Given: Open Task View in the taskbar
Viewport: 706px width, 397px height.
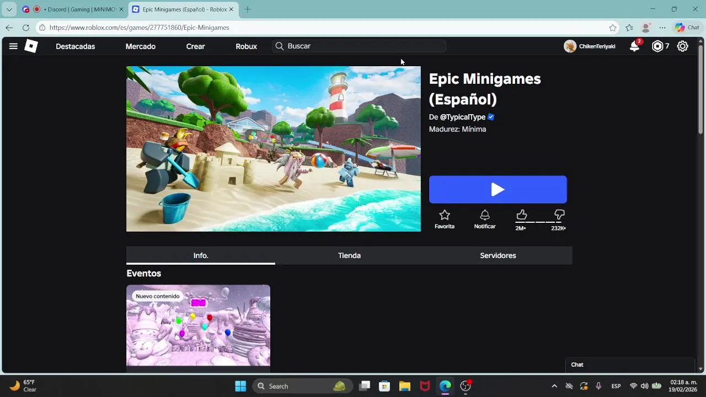Looking at the screenshot, I should coord(365,386).
